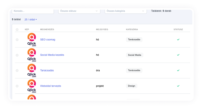Screen dimensions: 202x109
Task: Click the STÁTUSZ column header
Action: 178,29
